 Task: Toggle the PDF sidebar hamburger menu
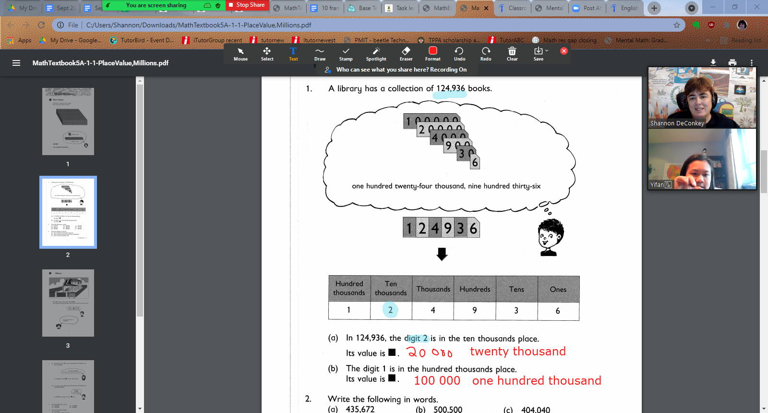click(x=16, y=63)
